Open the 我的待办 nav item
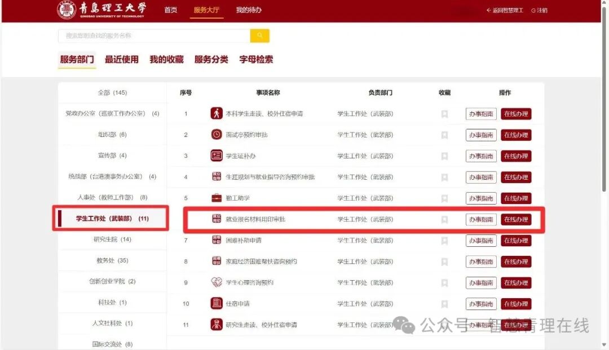Screen dimensions: 609x350 [x=249, y=10]
